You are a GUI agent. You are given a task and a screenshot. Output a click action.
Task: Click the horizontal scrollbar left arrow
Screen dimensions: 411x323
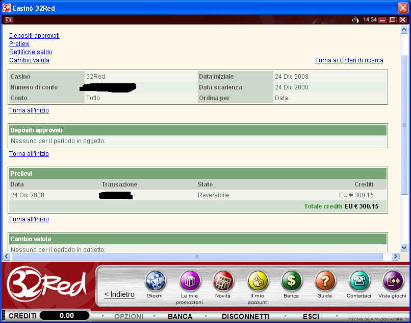[7, 256]
